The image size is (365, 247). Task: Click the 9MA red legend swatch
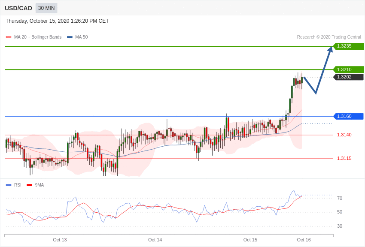29,185
